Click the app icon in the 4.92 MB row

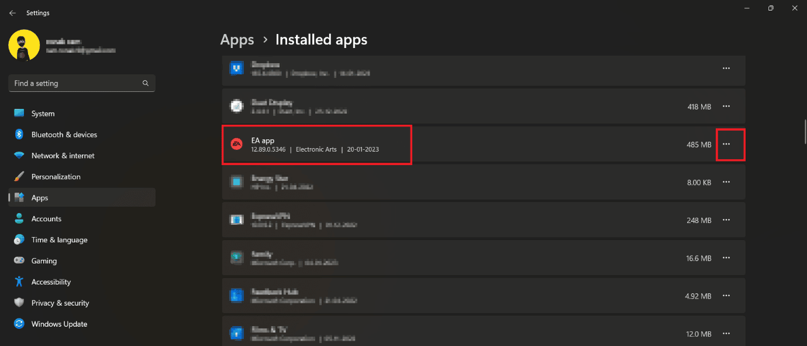[236, 296]
